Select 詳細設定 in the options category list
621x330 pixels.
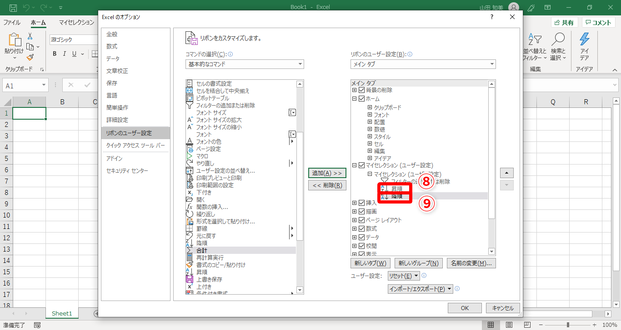(x=135, y=120)
